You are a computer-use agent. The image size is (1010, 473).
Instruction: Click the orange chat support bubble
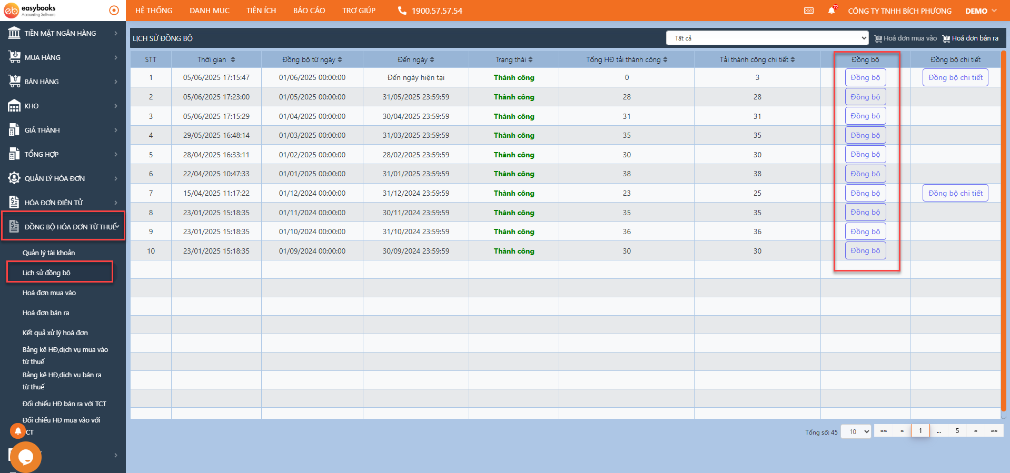click(26, 457)
